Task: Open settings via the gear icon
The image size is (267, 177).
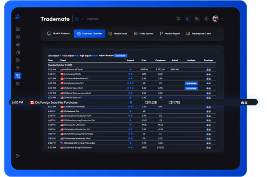Action: 197,19
